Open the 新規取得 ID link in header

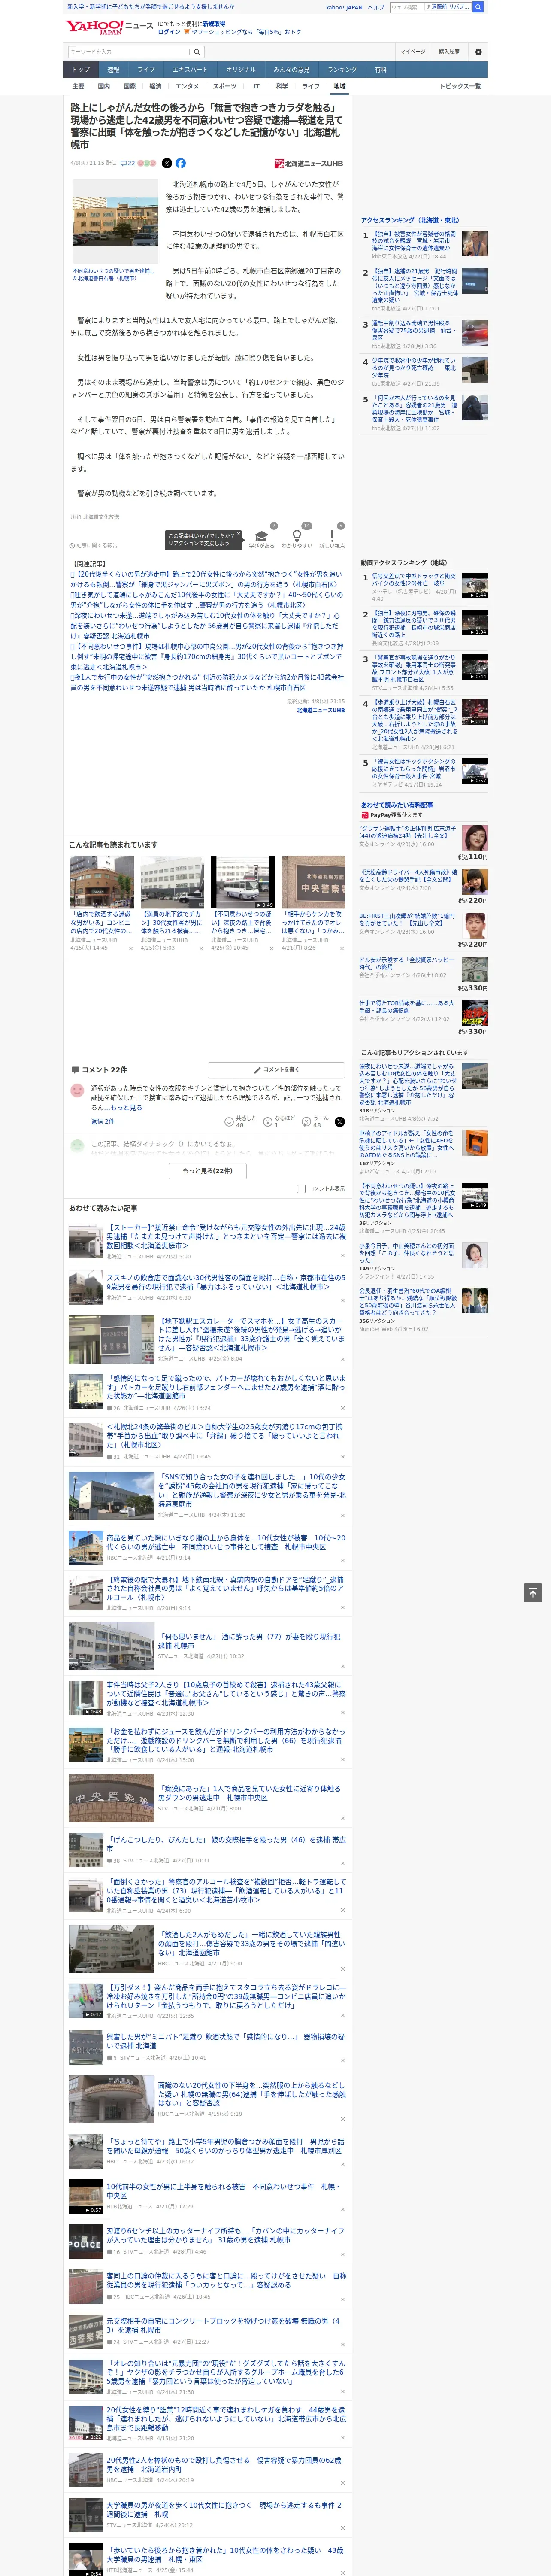(x=214, y=23)
